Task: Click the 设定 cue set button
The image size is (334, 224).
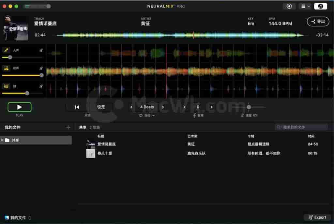Action: pos(101,107)
